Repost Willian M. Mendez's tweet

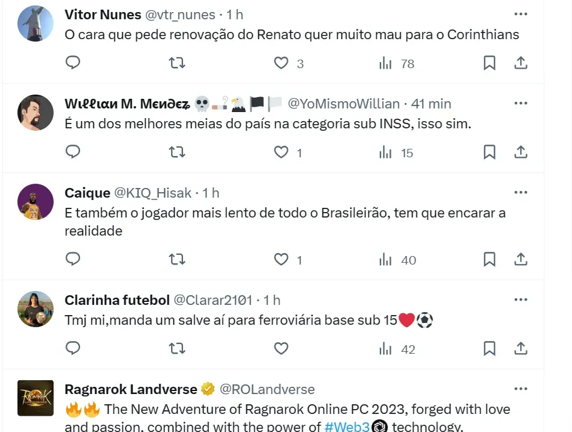177,152
